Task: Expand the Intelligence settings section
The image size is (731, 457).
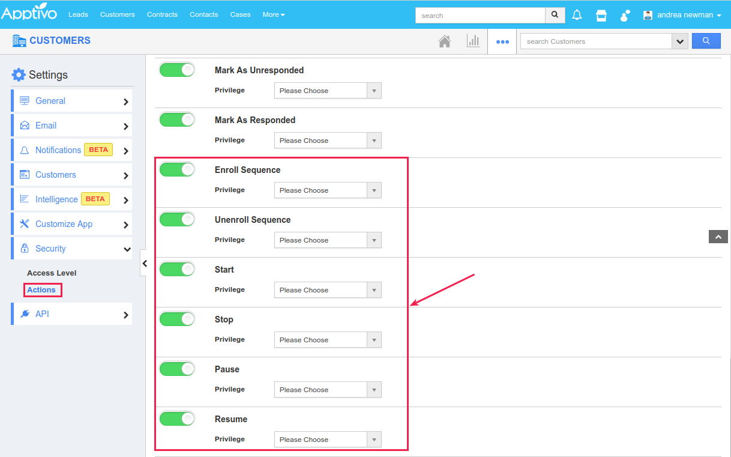Action: [72, 199]
